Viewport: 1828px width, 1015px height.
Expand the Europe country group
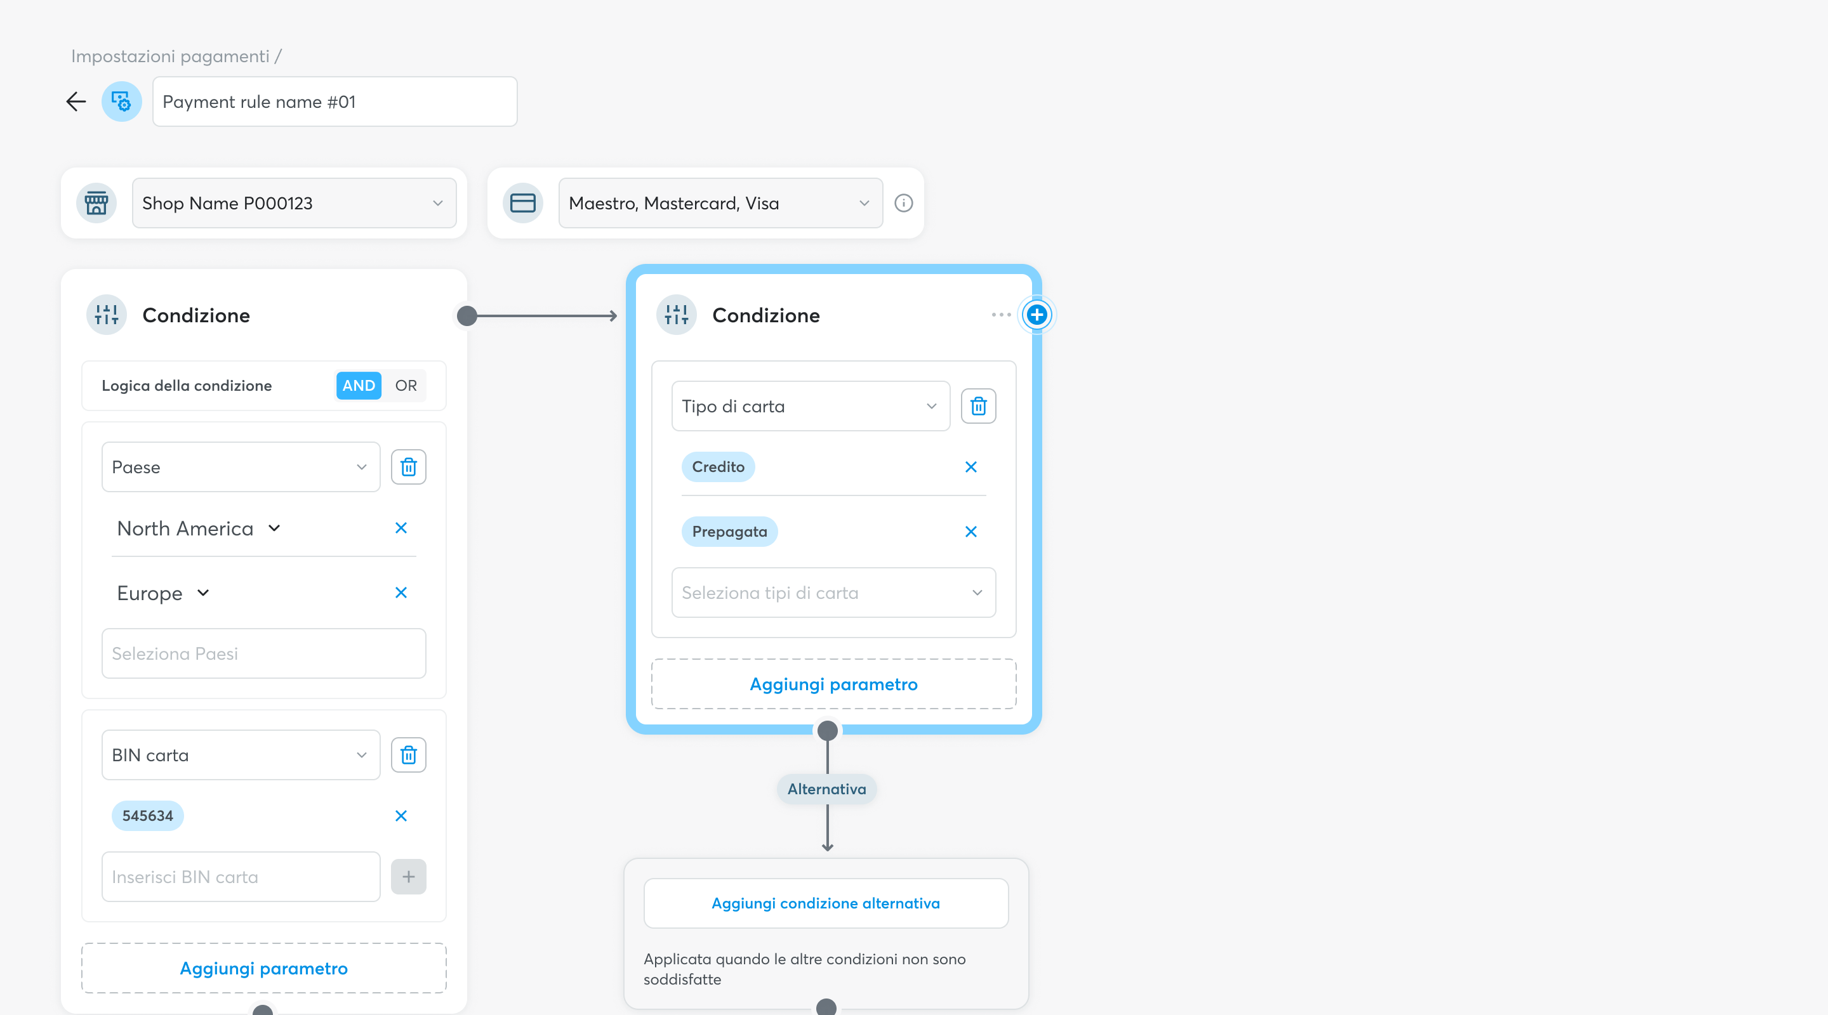coord(204,593)
